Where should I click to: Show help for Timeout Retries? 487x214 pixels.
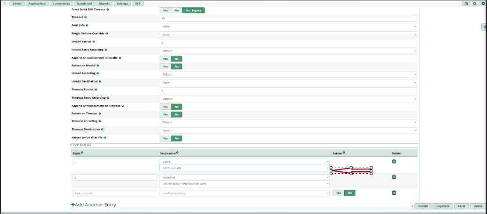[x=96, y=90]
